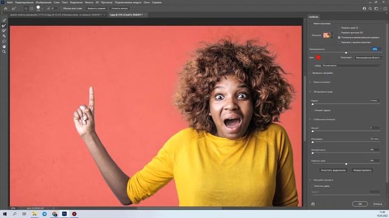Click the Invert button
The height and width of the screenshot is (218, 389).
tap(363, 170)
